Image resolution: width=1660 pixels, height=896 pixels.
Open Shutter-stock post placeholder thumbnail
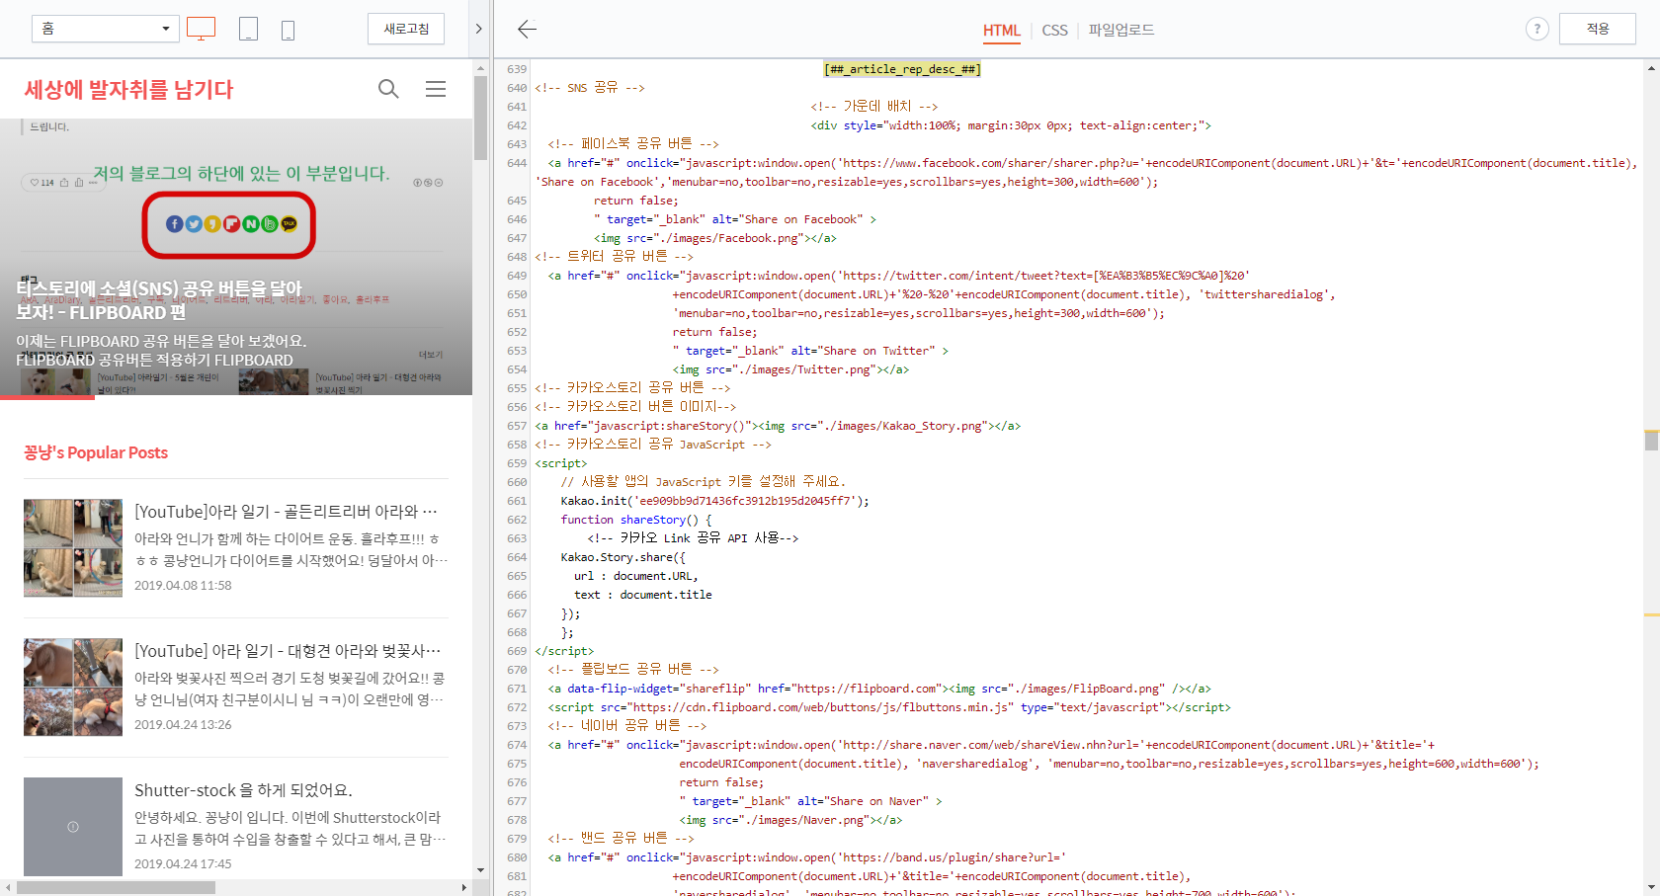click(x=73, y=827)
